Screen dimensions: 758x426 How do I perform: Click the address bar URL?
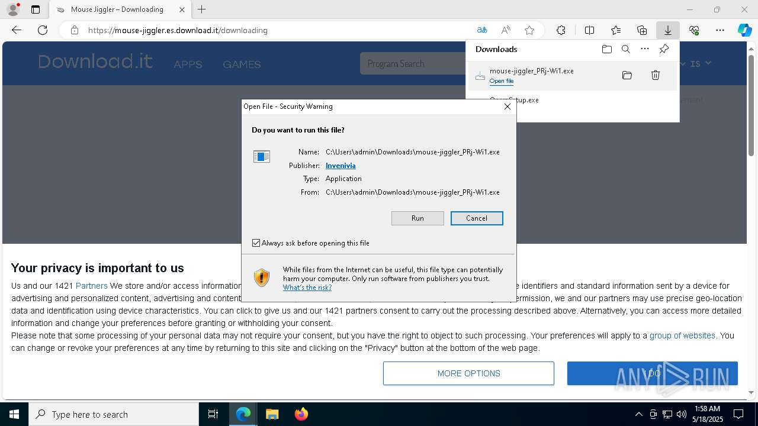pyautogui.click(x=178, y=30)
